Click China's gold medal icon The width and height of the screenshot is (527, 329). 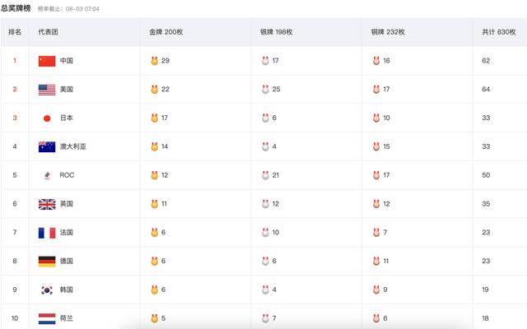pos(154,61)
